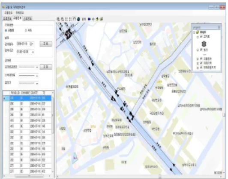The height and width of the screenshot is (179, 228).
Task: Select the second radio button option
Action: (x=26, y=30)
